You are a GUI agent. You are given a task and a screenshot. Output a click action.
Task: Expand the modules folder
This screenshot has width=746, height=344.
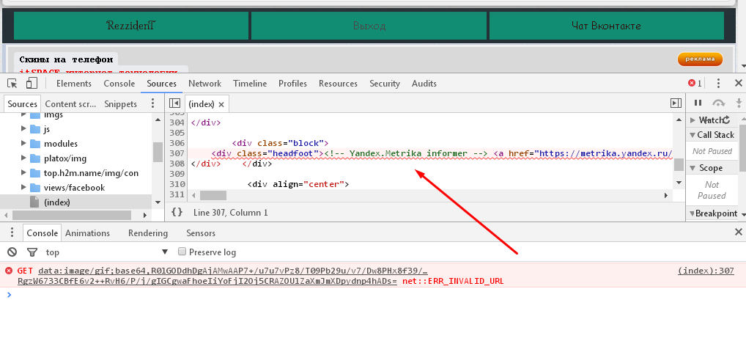[x=23, y=144]
